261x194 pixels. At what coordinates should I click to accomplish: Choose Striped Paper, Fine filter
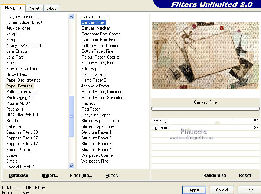[x=98, y=126]
